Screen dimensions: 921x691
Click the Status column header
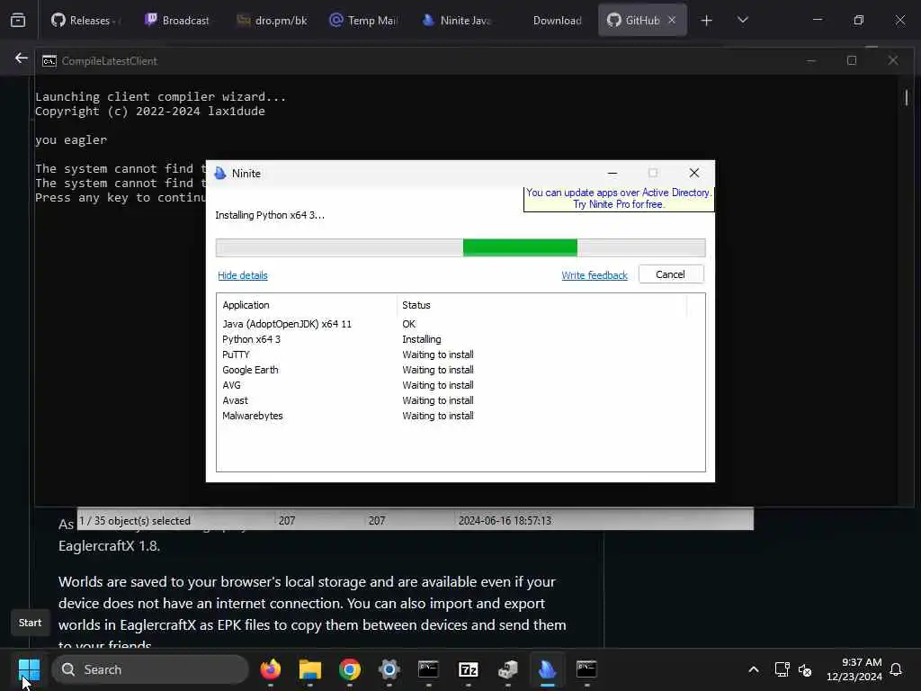[x=541, y=305]
